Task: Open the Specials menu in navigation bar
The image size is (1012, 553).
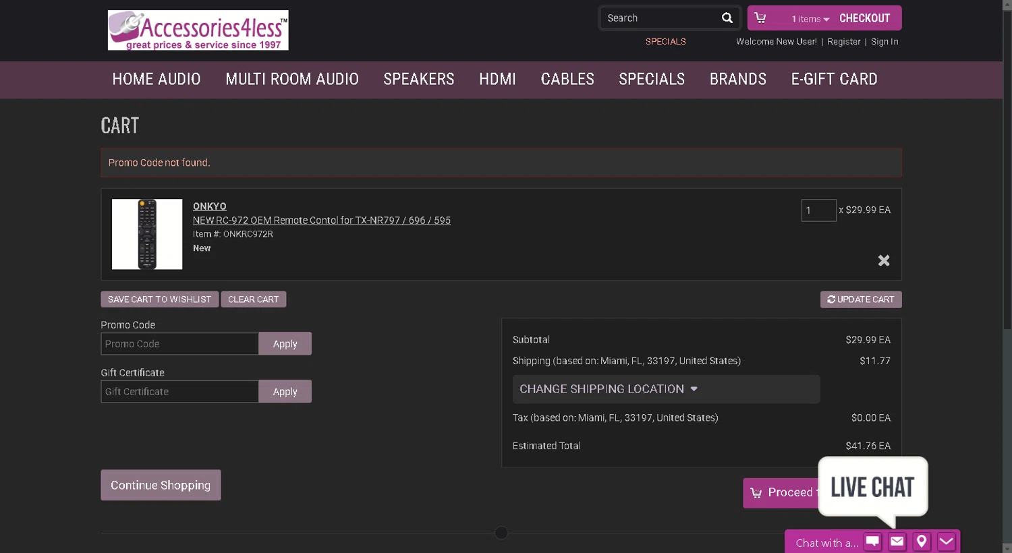Action: coord(652,80)
